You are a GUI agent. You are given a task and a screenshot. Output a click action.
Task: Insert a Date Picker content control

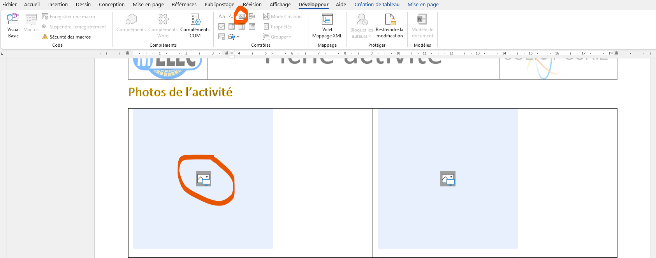[252, 26]
